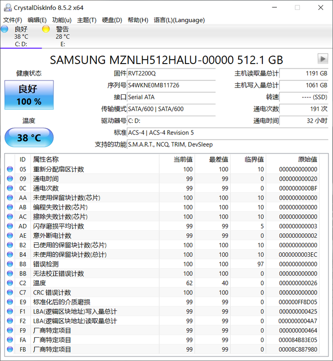Click blue status dot of attribute AD
This screenshot has height=361, width=333.
10,226
